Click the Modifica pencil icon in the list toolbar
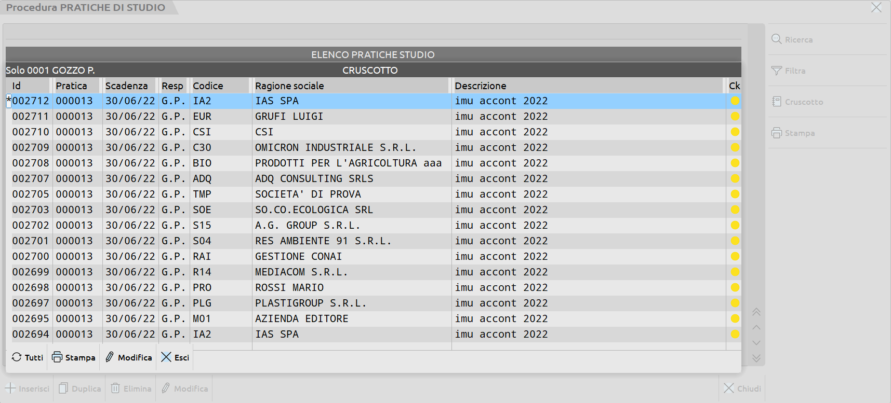891x403 pixels. pos(110,357)
